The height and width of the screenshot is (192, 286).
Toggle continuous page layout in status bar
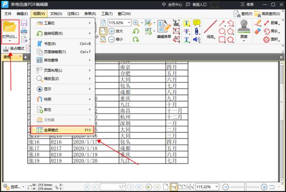tap(173, 187)
